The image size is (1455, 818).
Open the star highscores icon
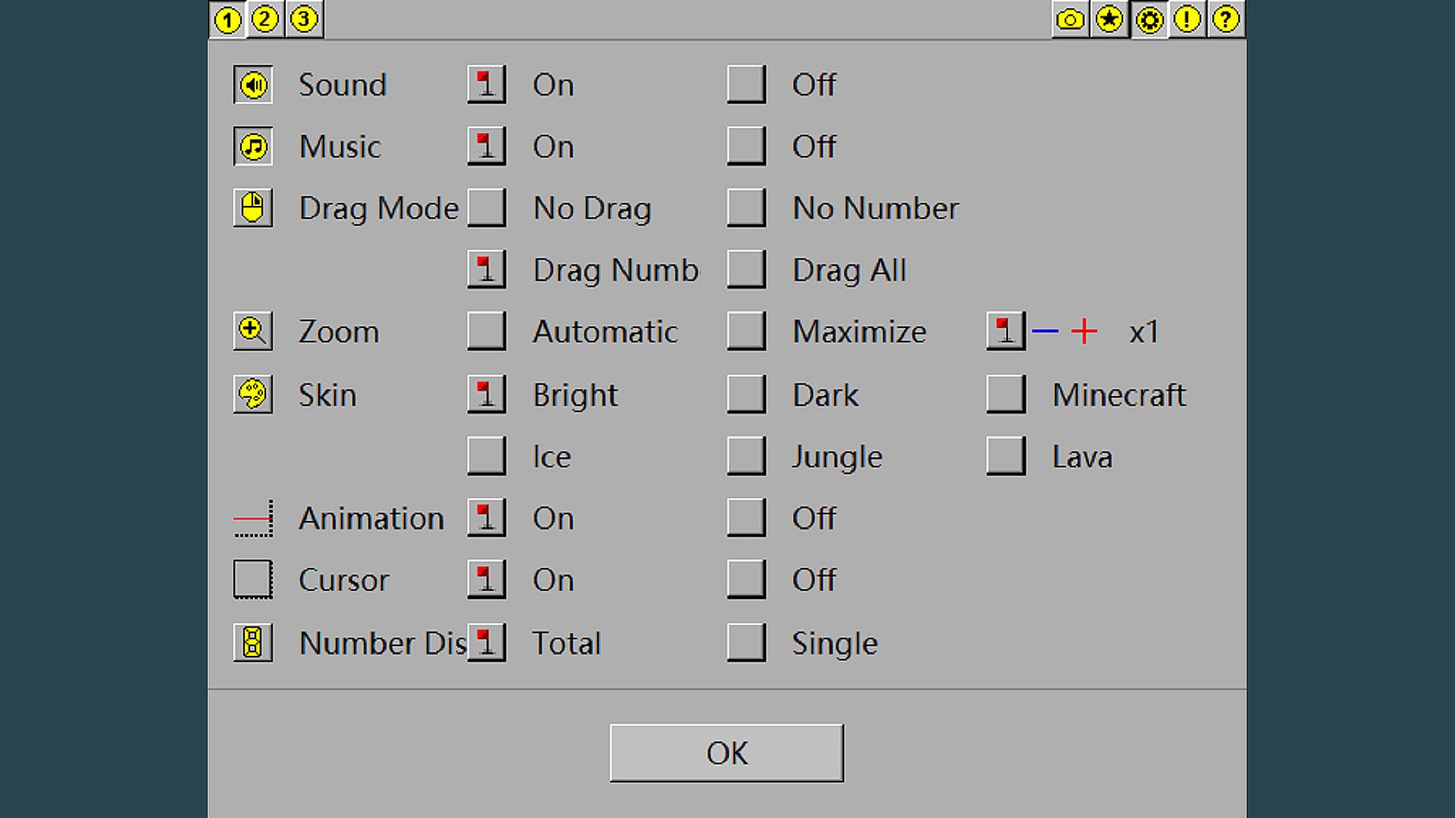(1109, 20)
